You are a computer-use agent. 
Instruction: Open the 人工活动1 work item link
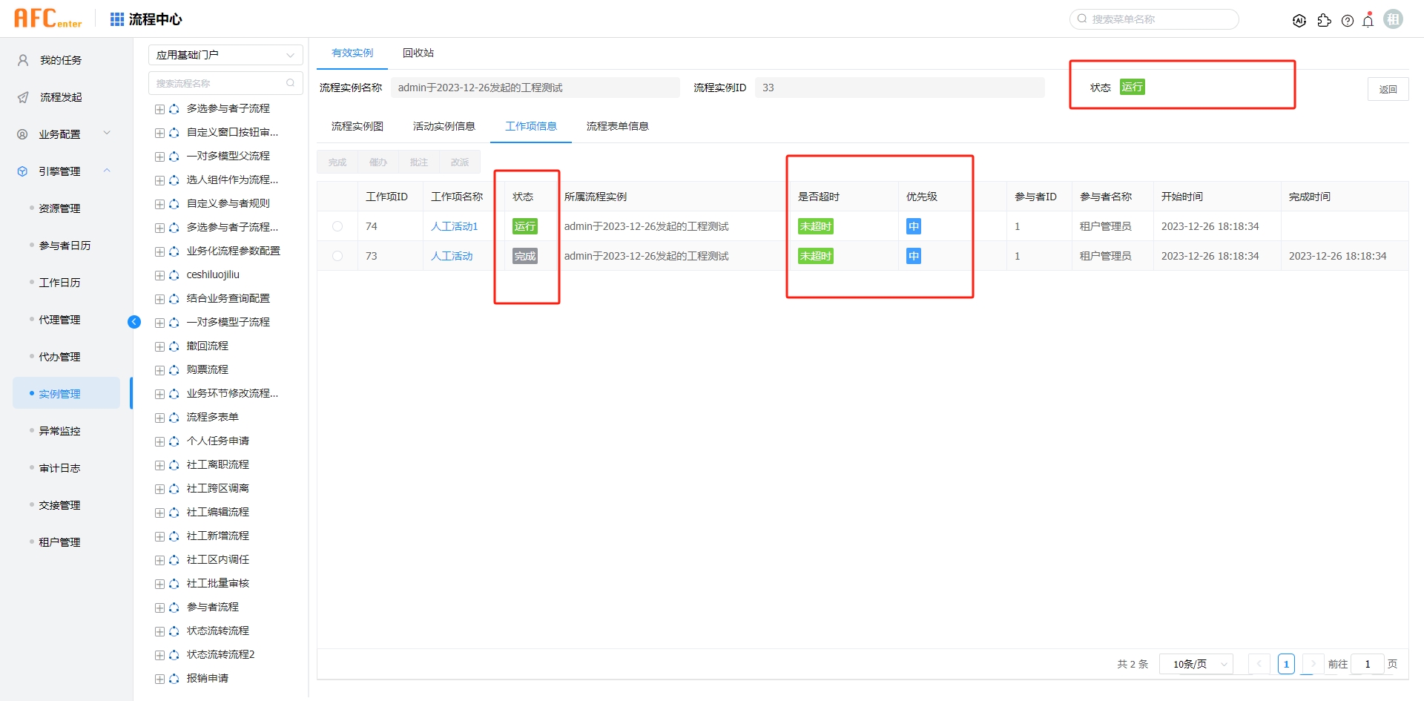tap(454, 226)
